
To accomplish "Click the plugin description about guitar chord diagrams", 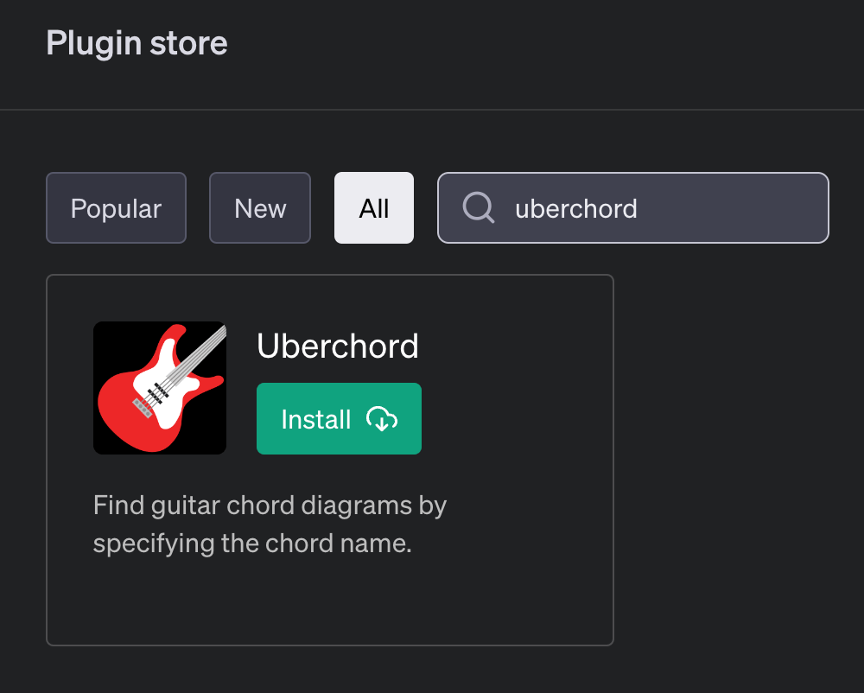I will (x=270, y=524).
